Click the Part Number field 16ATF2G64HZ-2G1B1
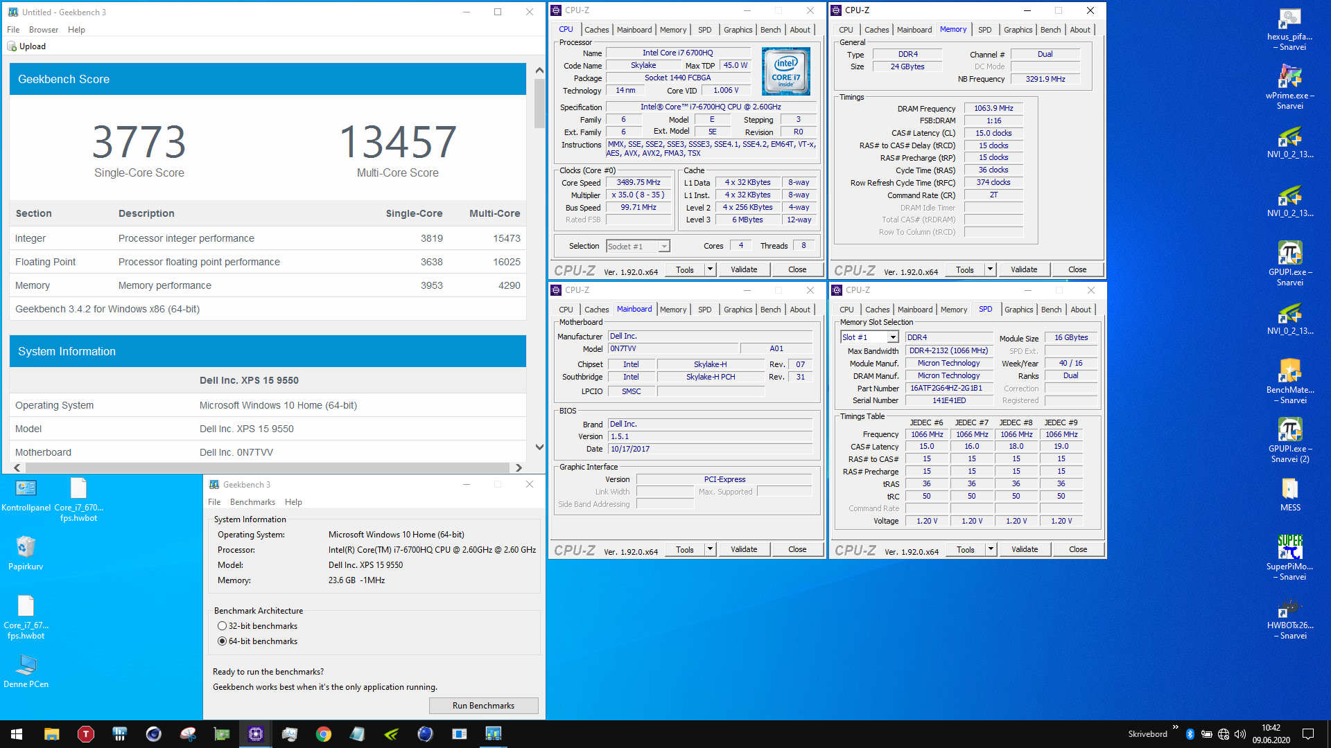Viewport: 1331px width, 748px height. (x=948, y=389)
